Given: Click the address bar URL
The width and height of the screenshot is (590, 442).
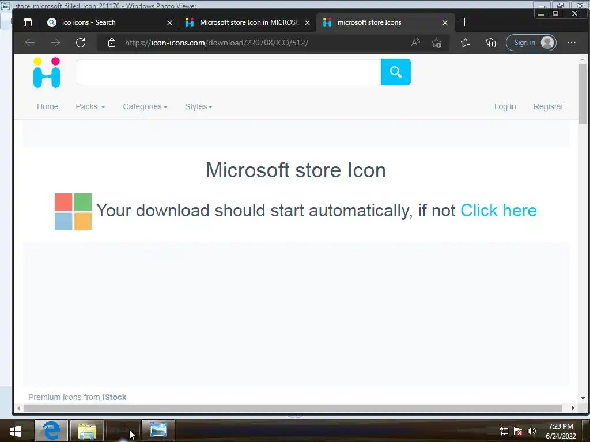Looking at the screenshot, I should pyautogui.click(x=217, y=43).
